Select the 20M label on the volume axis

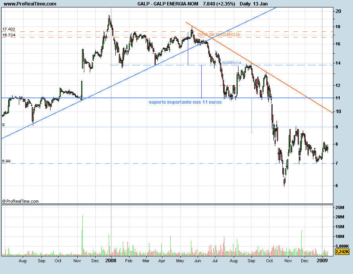pyautogui.click(x=340, y=217)
